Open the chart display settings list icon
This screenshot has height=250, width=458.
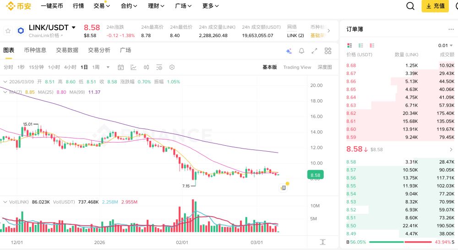pos(159,67)
